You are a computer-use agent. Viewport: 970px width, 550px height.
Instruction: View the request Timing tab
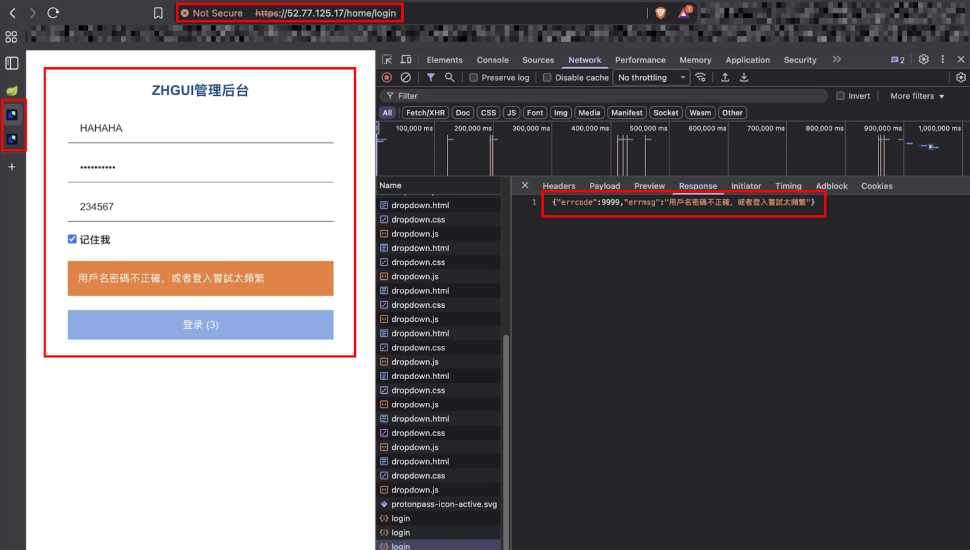788,186
